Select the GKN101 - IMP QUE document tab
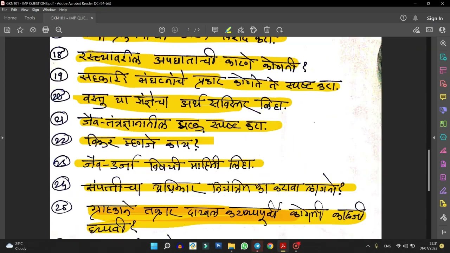Screen dimensions: 450x253 click(69, 18)
